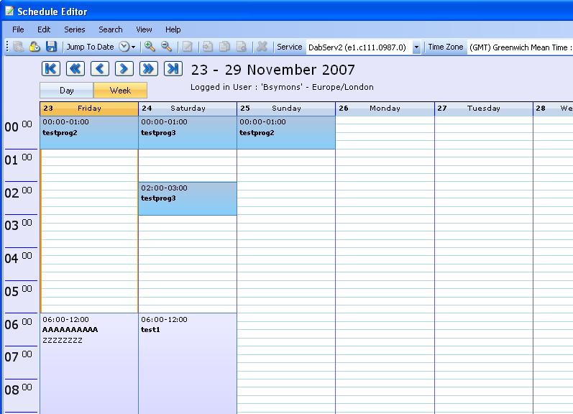This screenshot has width=573, height=414.
Task: Switch to Week view
Action: coord(120,91)
